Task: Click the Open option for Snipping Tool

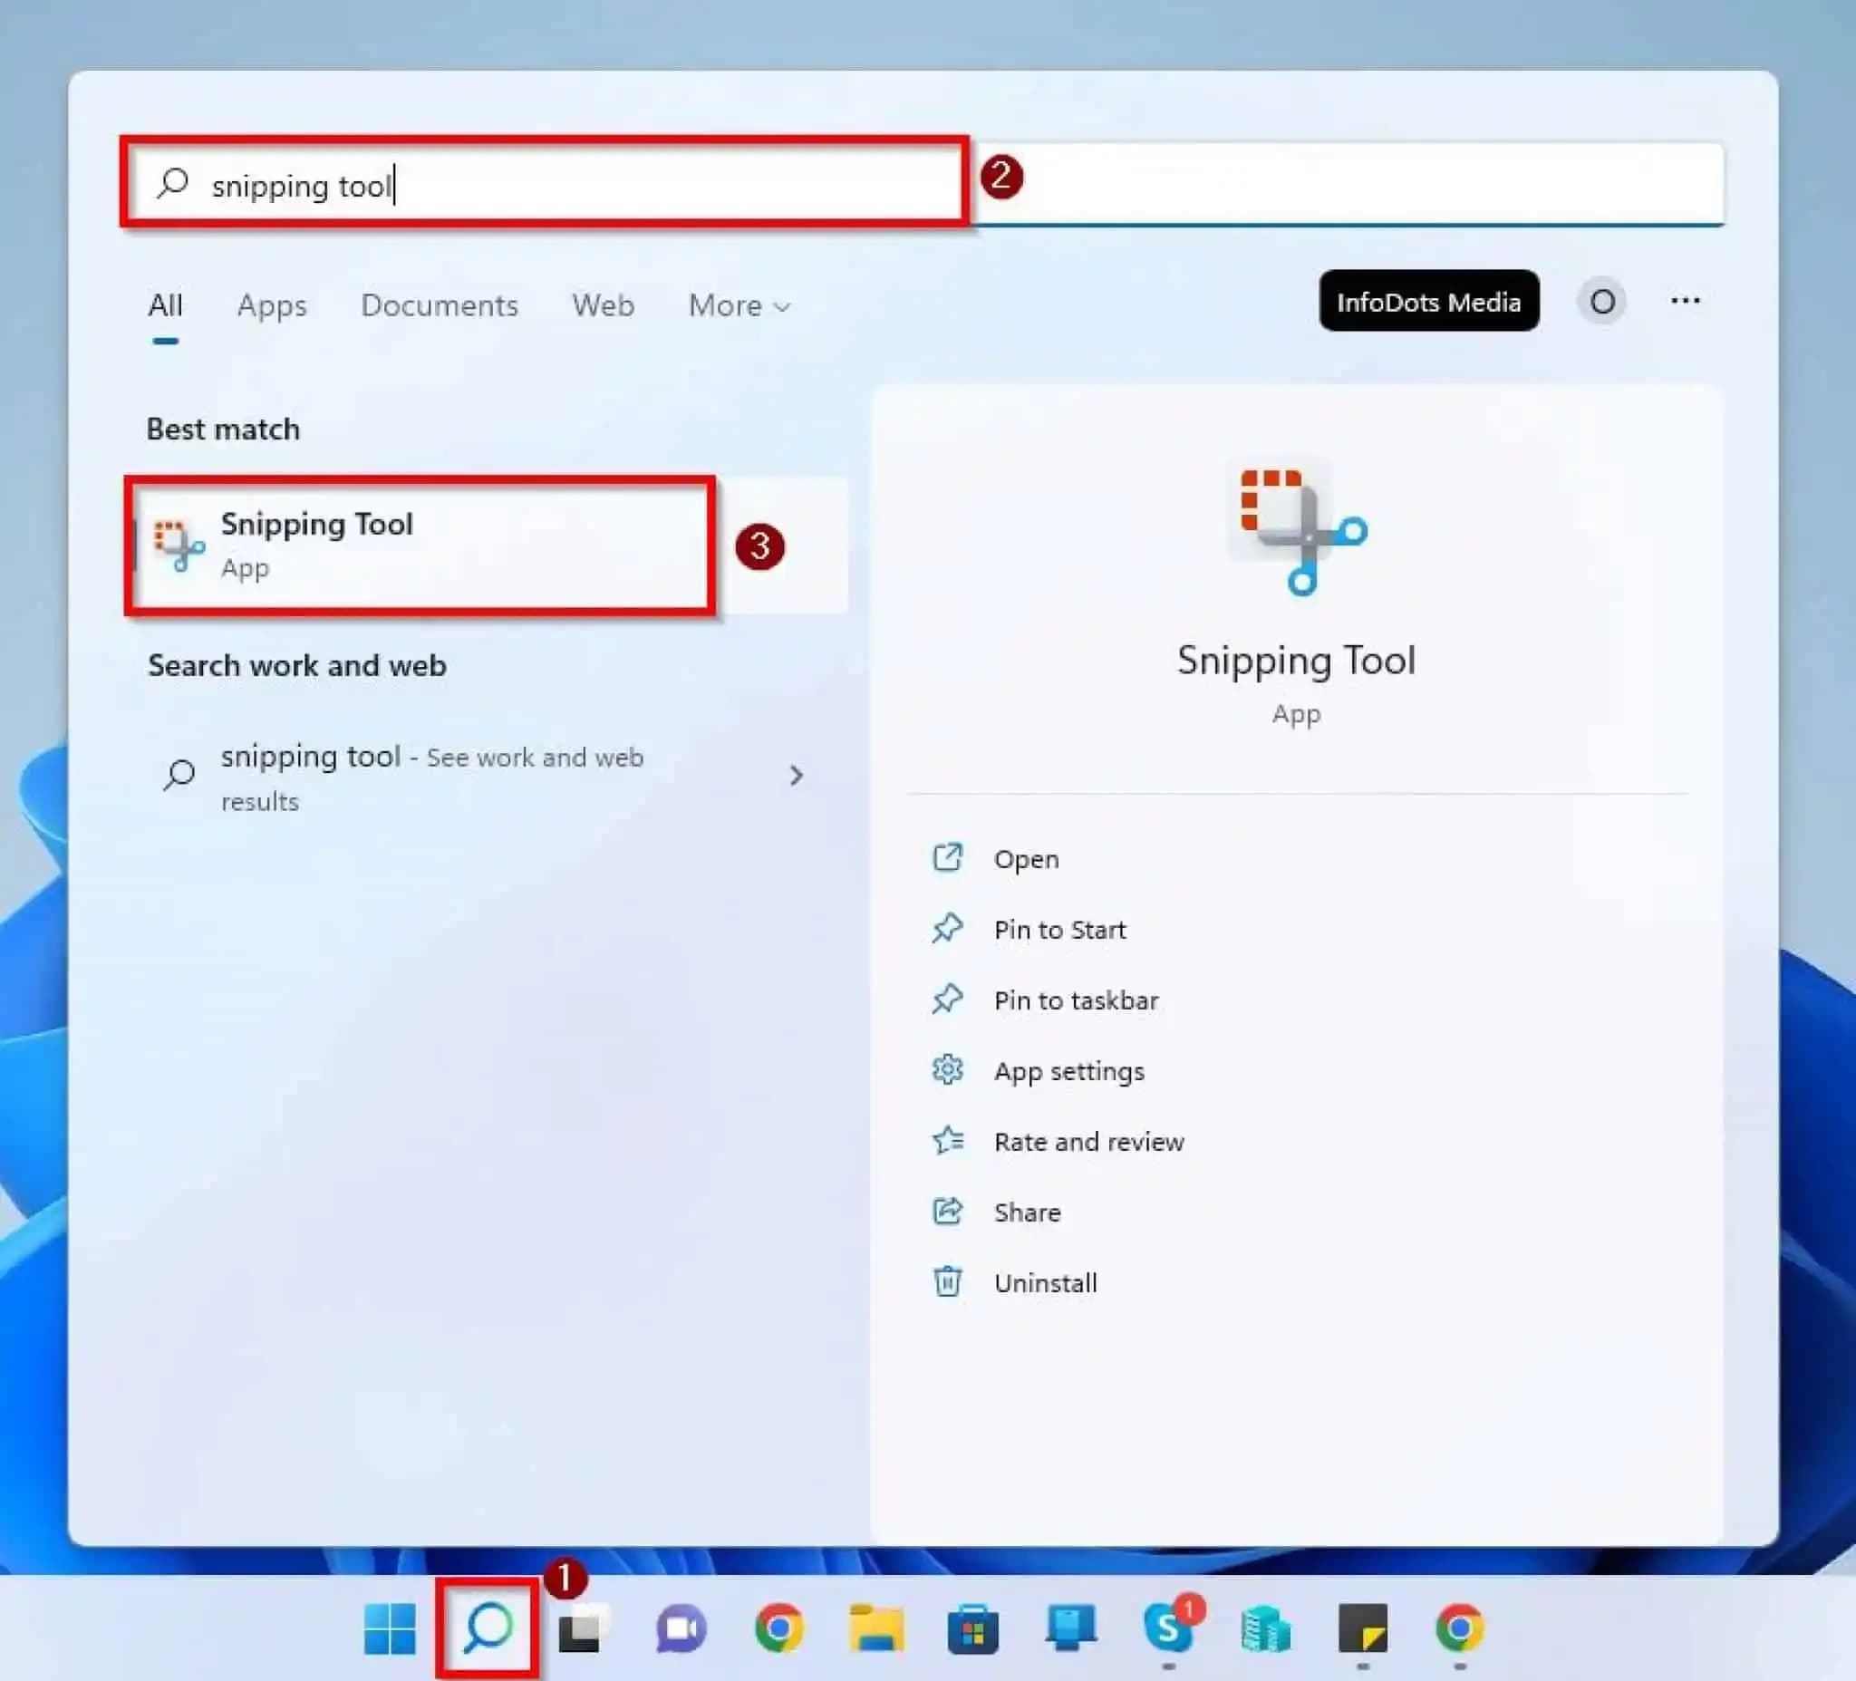Action: tap(1025, 858)
